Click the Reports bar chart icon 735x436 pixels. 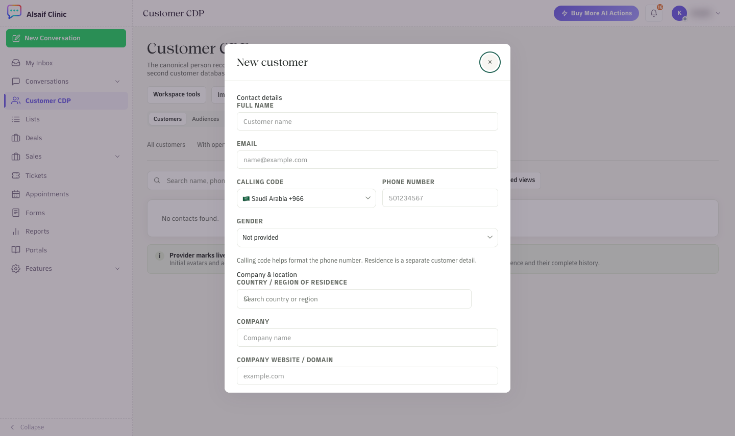pyautogui.click(x=16, y=232)
